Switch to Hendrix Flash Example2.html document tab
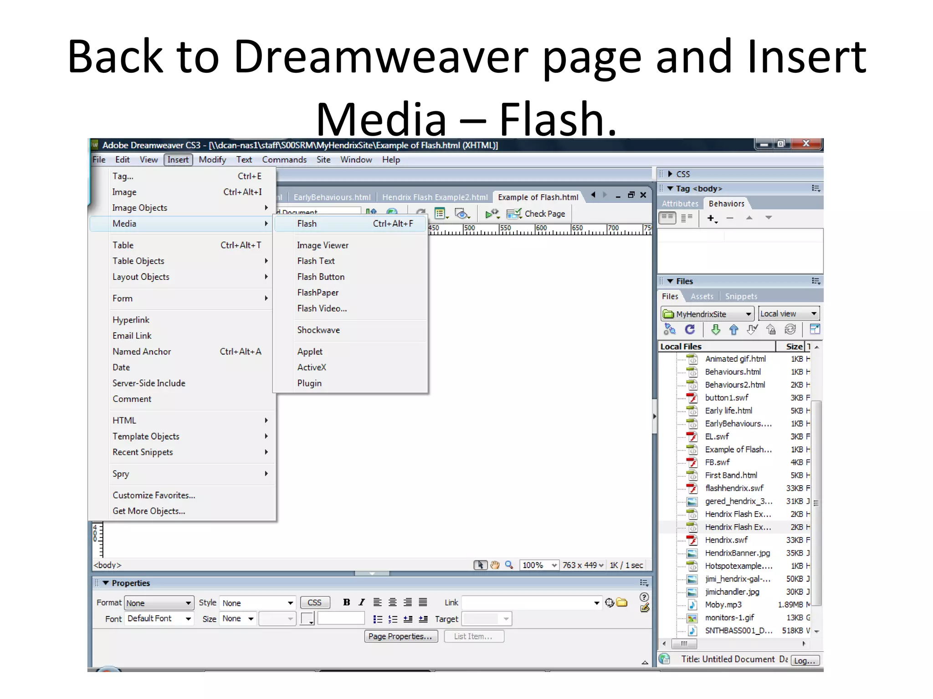The width and height of the screenshot is (933, 699). pos(435,197)
